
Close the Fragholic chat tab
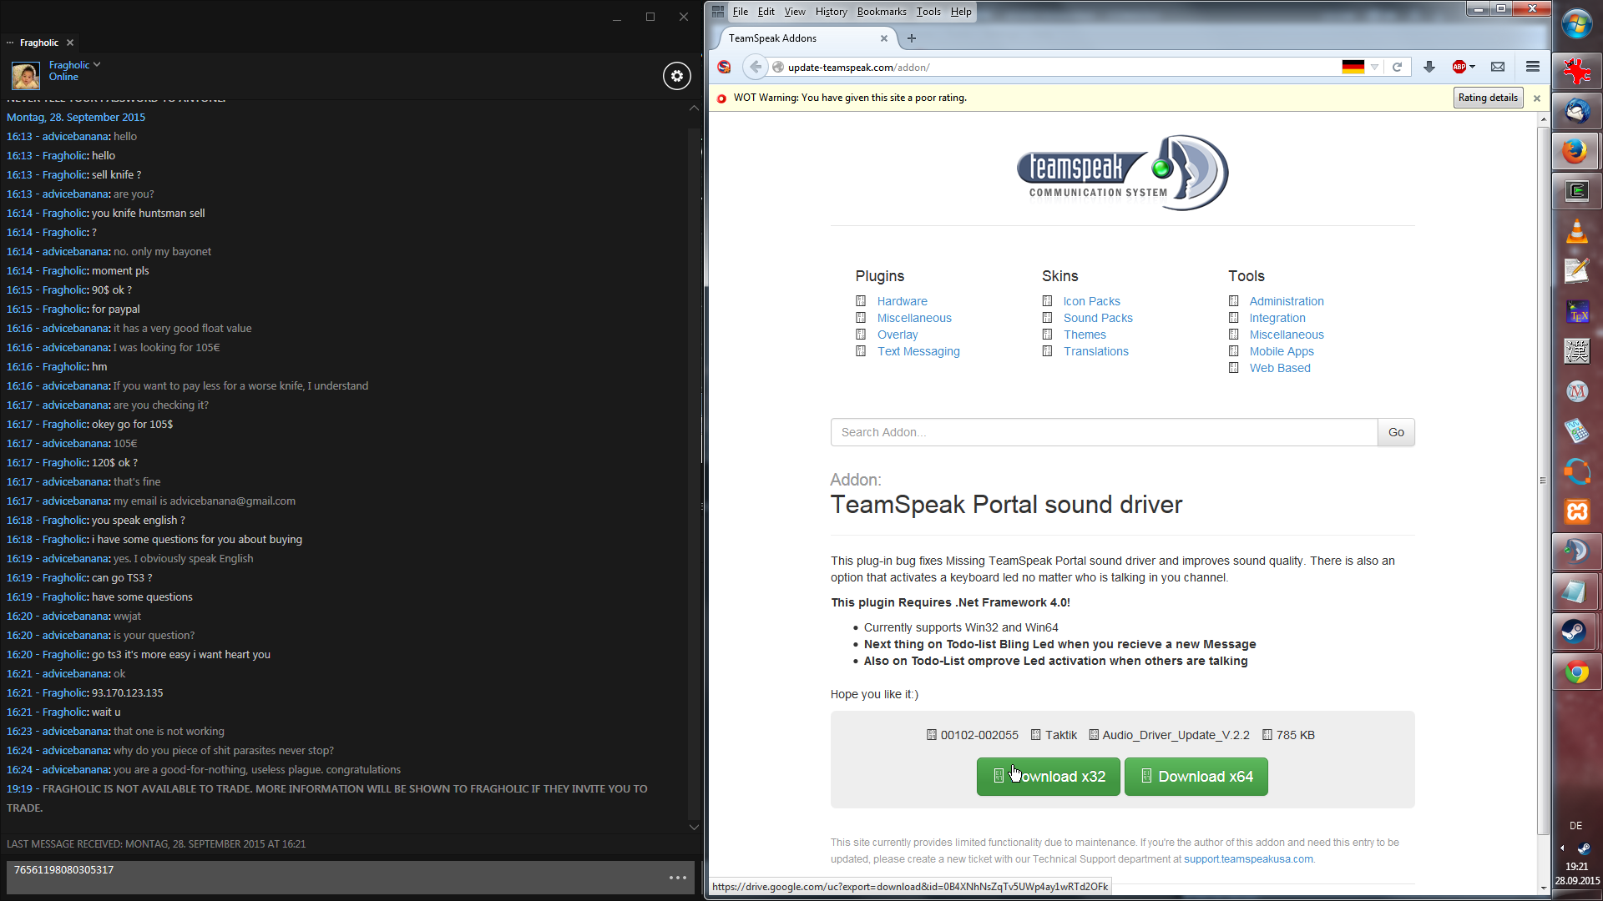click(x=70, y=43)
